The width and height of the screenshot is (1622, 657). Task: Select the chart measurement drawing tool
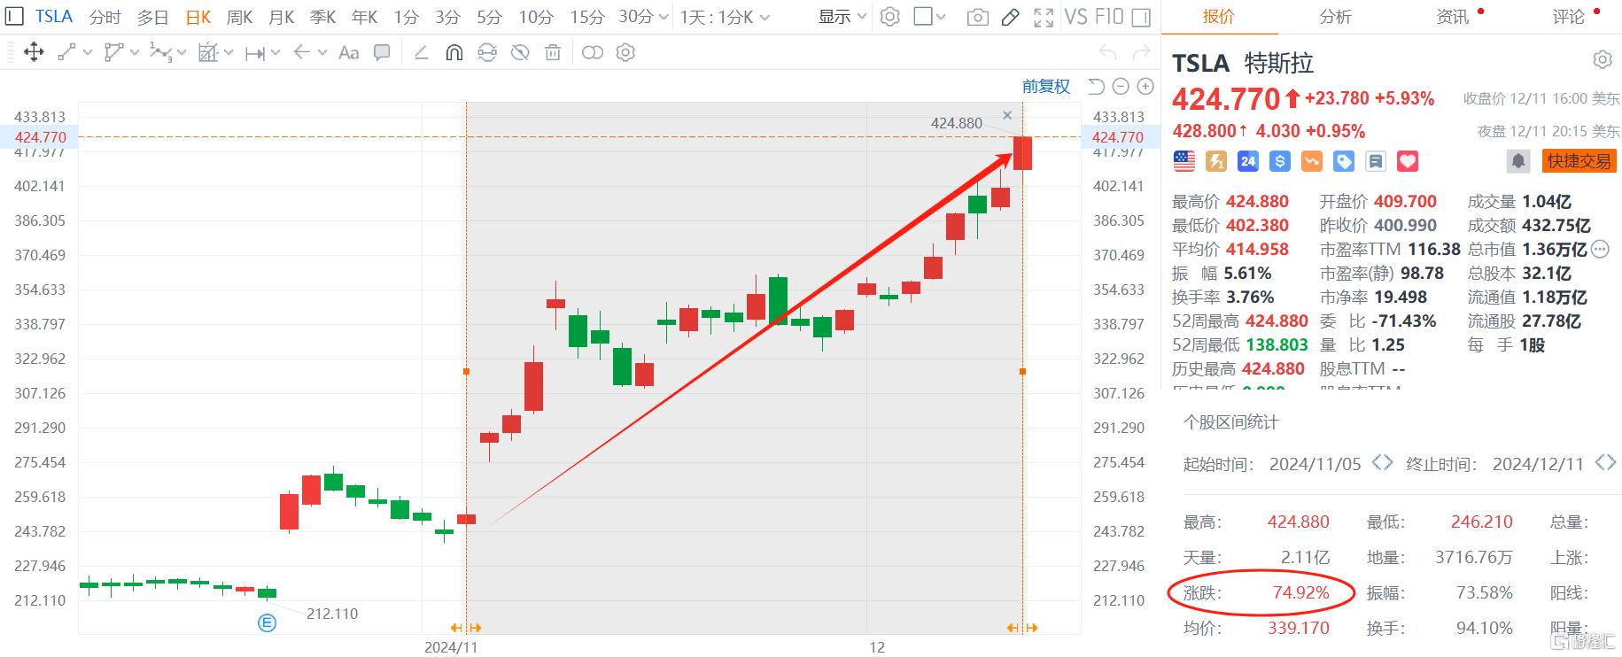pos(208,52)
